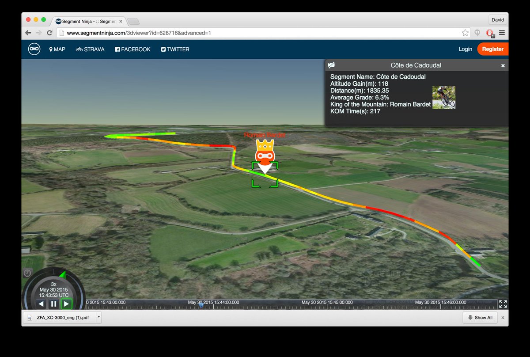This screenshot has height=357, width=530.
Task: Click the play forward button
Action: [x=66, y=304]
